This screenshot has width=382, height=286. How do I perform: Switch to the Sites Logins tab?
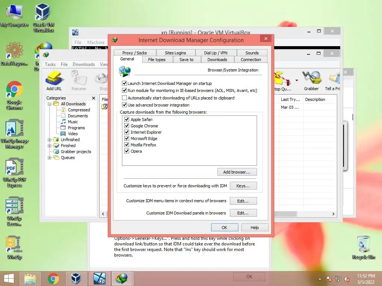pos(175,53)
